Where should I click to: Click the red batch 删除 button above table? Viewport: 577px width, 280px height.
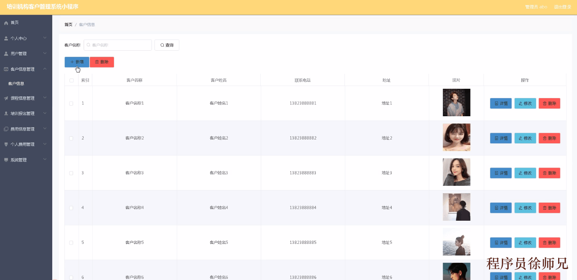pyautogui.click(x=102, y=62)
